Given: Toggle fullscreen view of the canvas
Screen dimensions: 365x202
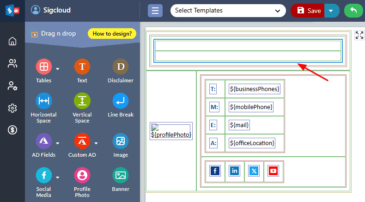Looking at the screenshot, I should pos(359,35).
